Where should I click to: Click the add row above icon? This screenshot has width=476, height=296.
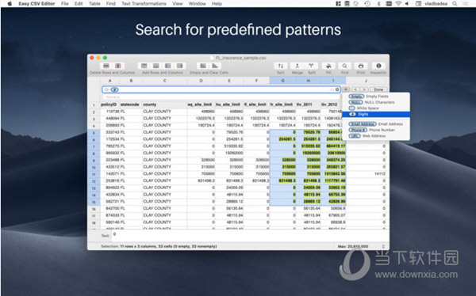click(144, 66)
